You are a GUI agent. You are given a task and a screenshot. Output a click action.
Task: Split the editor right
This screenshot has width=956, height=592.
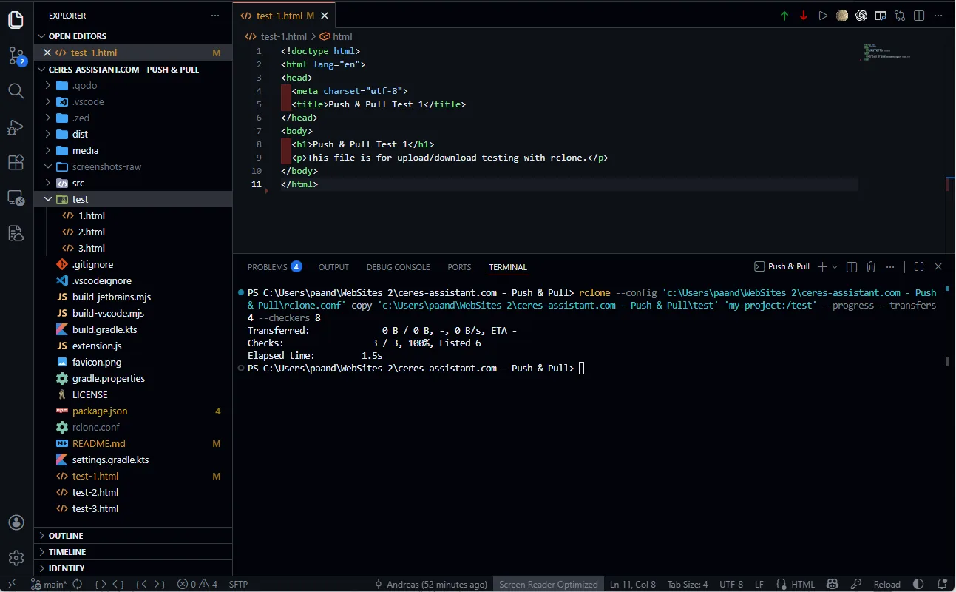919,16
